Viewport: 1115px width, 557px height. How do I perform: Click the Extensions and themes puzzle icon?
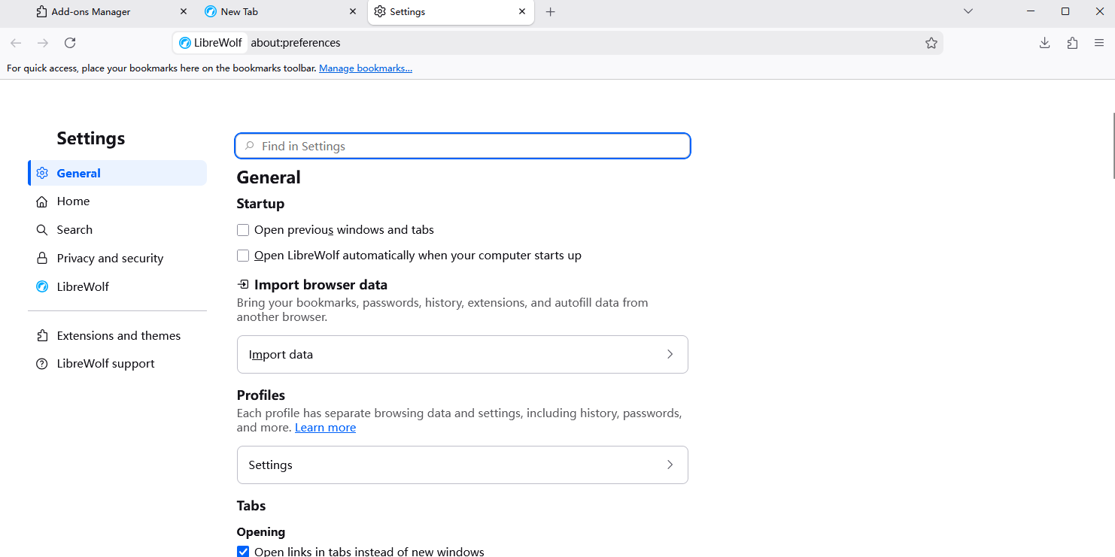tap(42, 336)
